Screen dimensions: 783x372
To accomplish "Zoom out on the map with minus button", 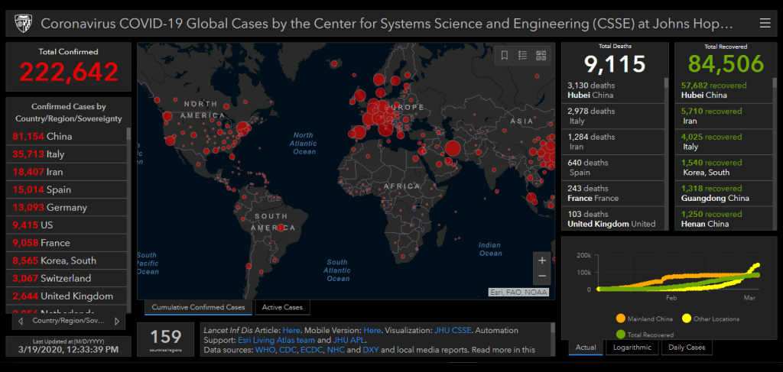I will [542, 276].
